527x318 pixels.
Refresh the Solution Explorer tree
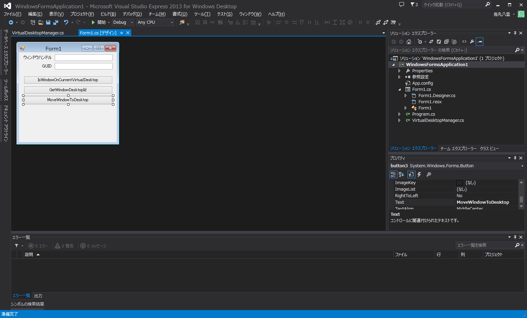click(439, 42)
